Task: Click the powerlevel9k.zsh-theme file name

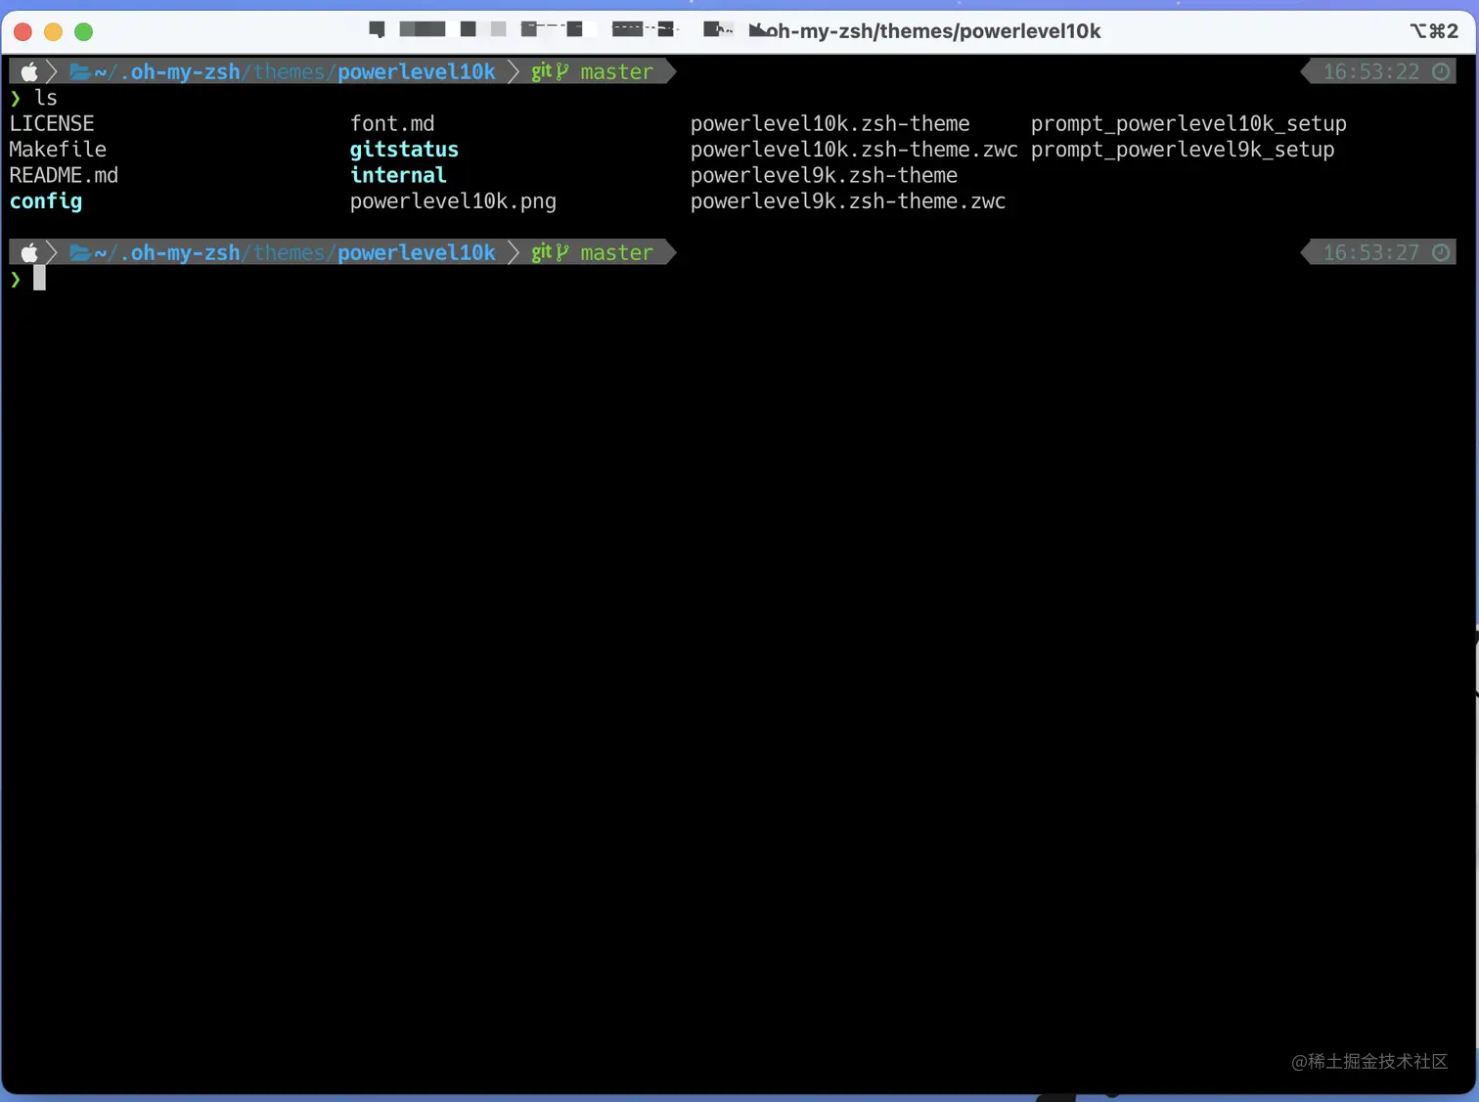Action: [x=824, y=175]
